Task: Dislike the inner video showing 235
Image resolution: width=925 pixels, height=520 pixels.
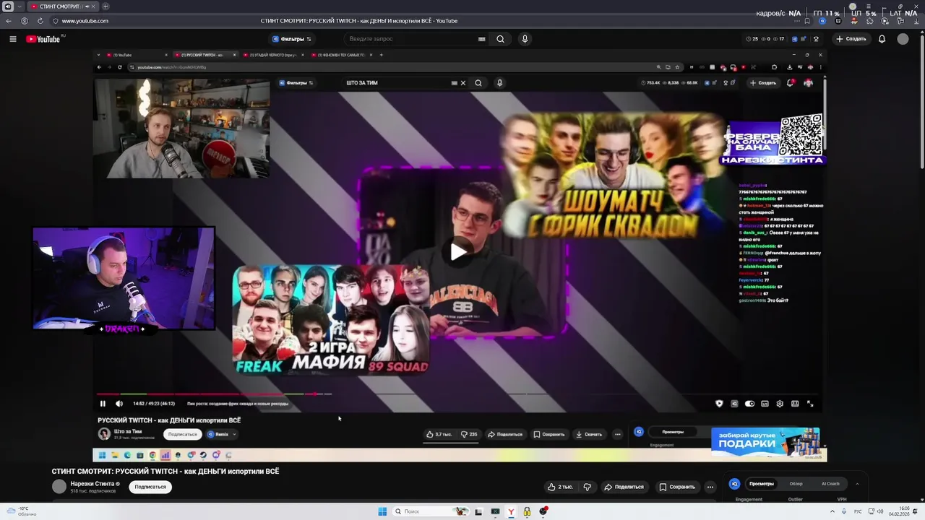Action: [x=470, y=434]
